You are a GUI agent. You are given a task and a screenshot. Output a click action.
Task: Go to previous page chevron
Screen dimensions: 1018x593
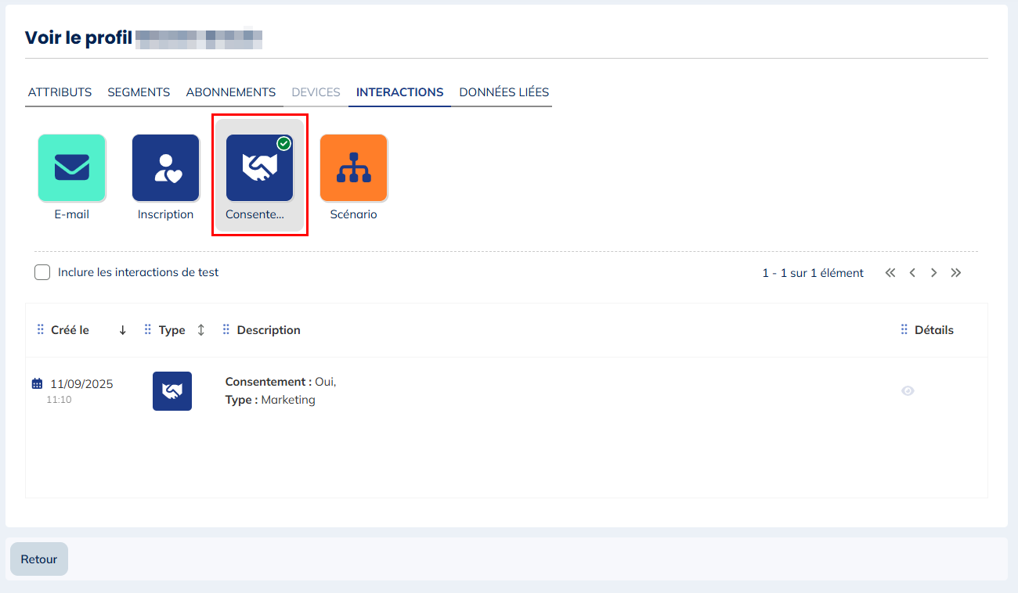point(912,273)
